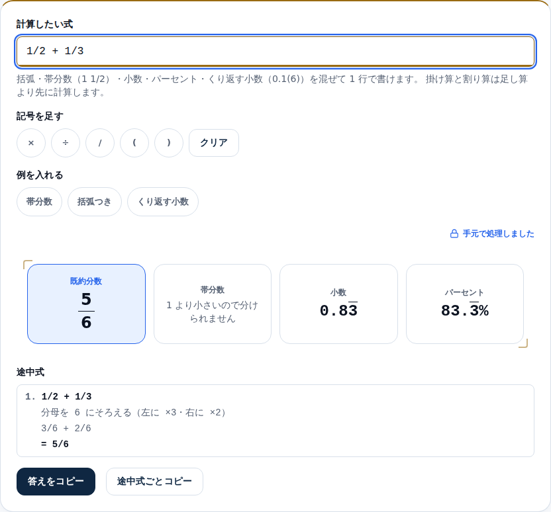Select the 既約分数 result card
The image size is (551, 512).
click(x=87, y=304)
